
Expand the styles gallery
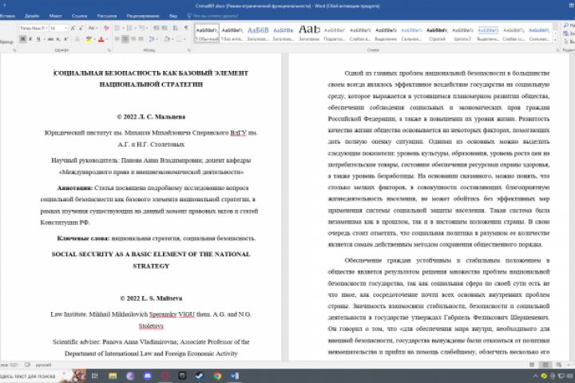pos(555,40)
